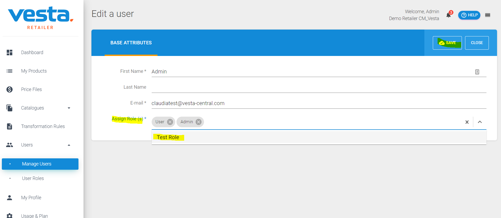Click the Transformation Rules document icon

(10, 126)
